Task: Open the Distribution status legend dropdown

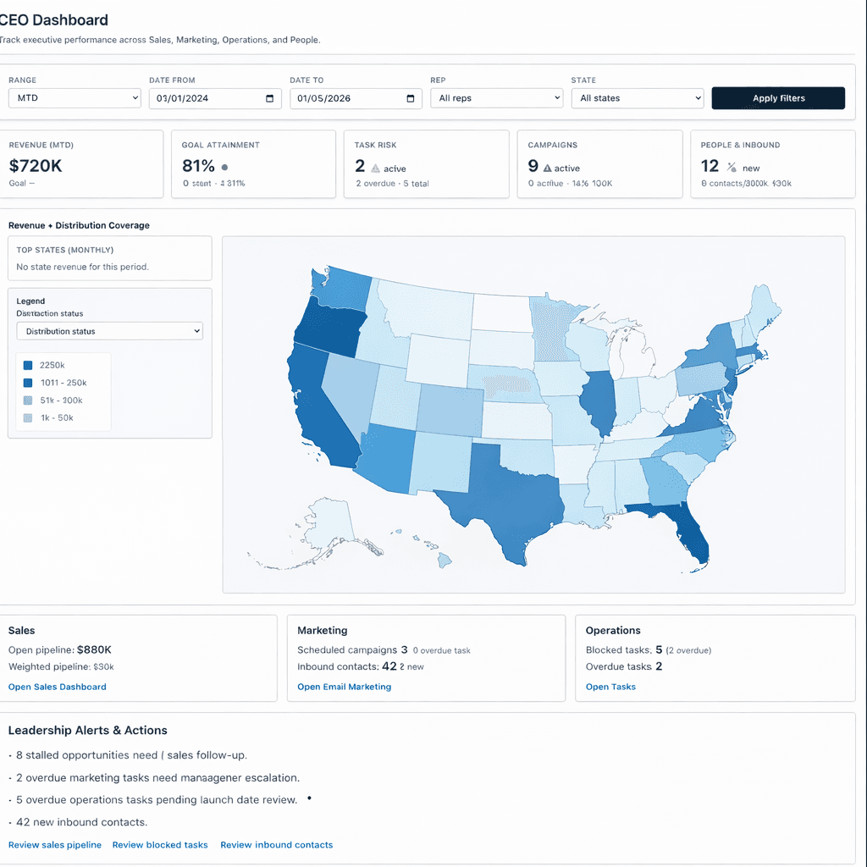Action: [x=109, y=330]
